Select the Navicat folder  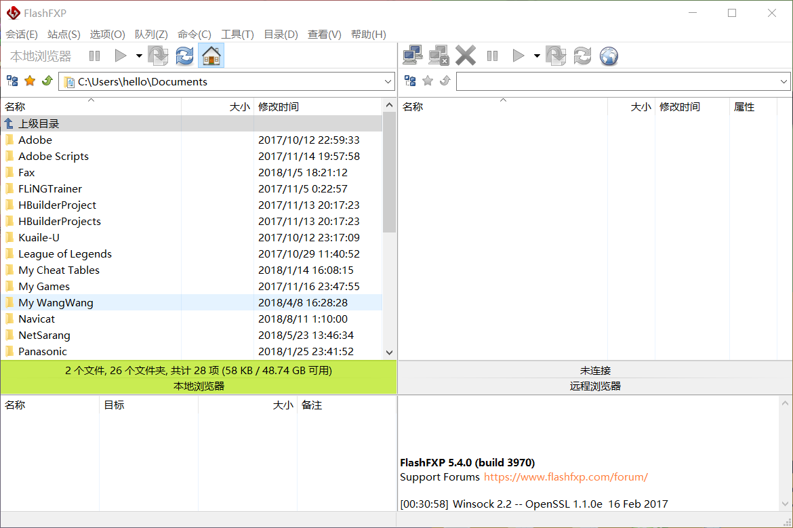point(191,319)
